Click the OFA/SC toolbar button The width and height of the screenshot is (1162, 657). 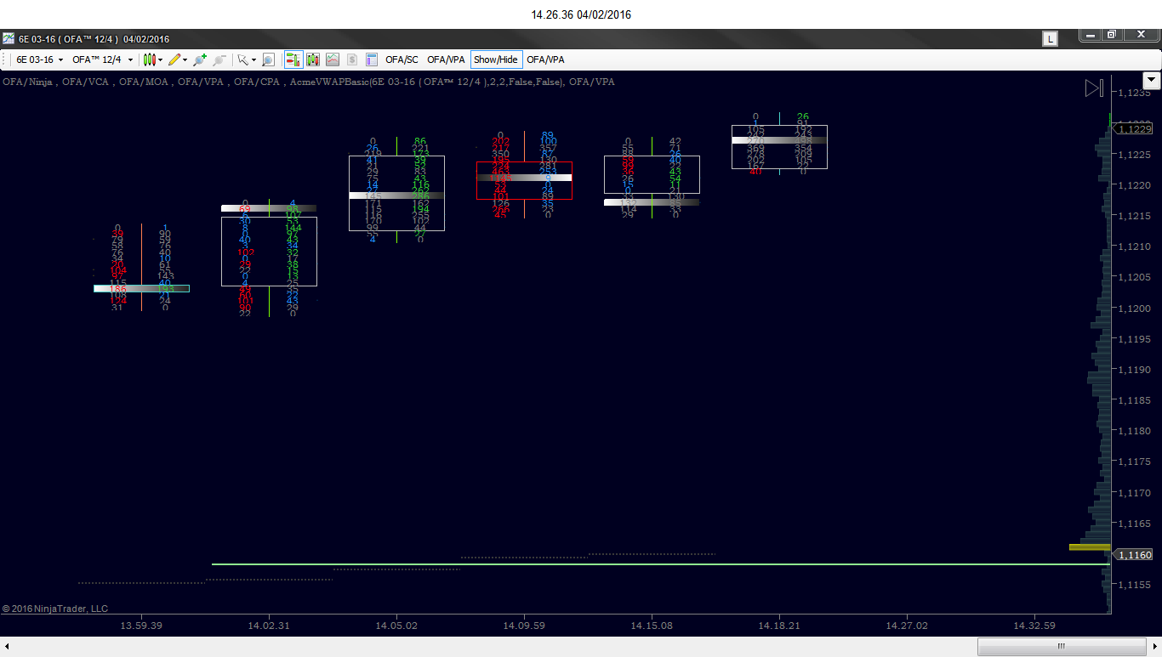[402, 59]
